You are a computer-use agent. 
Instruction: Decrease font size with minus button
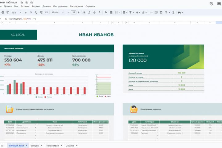coord(68,12)
